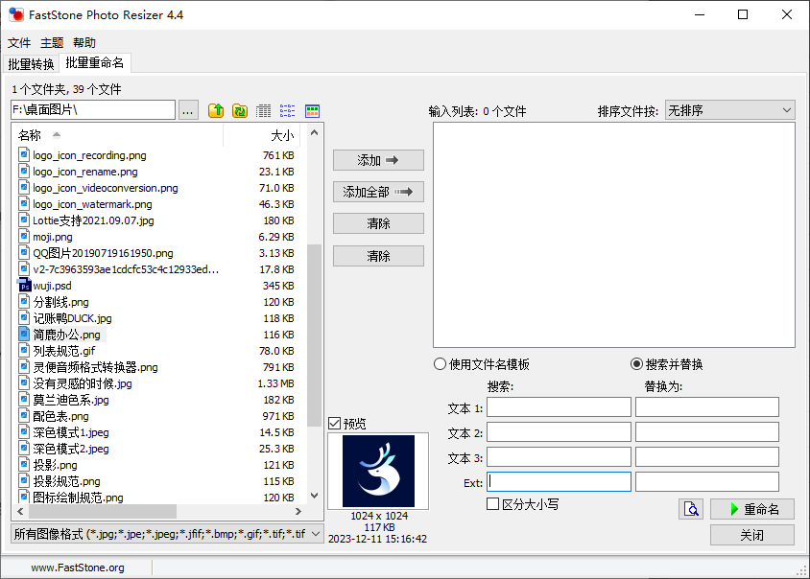Select file 深色模式1.jpeg
Image resolution: width=810 pixels, height=579 pixels.
[x=71, y=432]
